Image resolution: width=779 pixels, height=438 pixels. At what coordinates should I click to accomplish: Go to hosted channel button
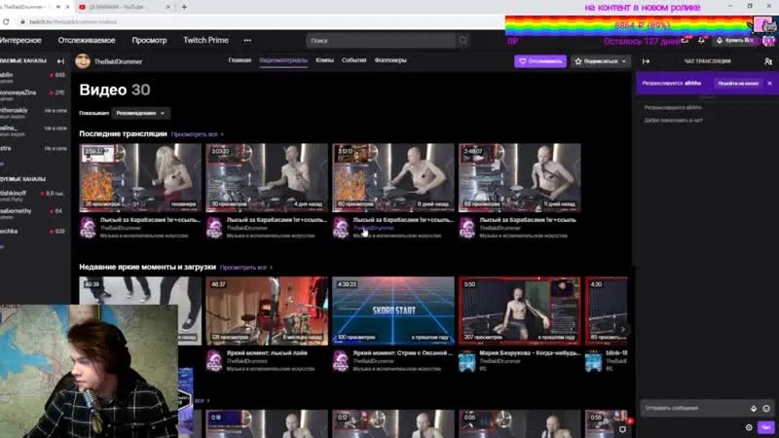click(738, 84)
